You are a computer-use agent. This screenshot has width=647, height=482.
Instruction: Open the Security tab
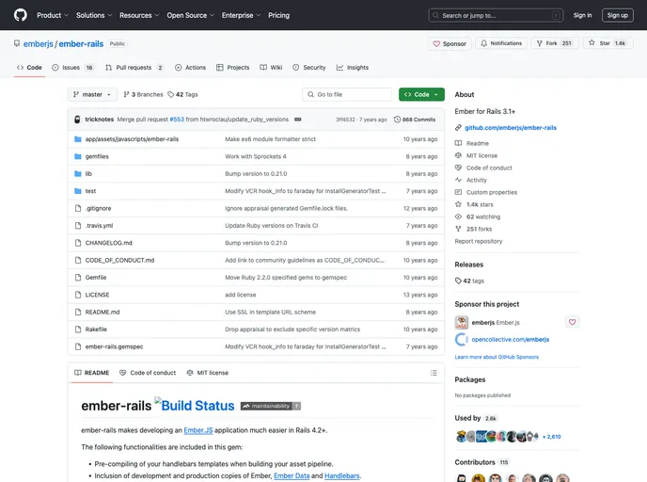[309, 68]
